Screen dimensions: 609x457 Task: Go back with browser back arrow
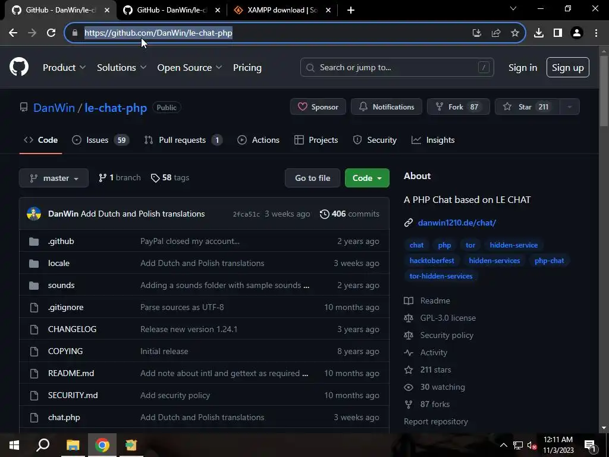click(x=13, y=33)
